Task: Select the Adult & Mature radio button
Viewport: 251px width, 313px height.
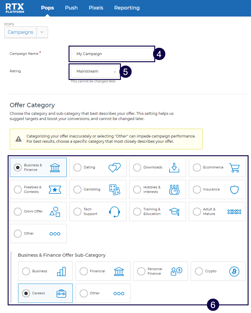Action: 197,212
